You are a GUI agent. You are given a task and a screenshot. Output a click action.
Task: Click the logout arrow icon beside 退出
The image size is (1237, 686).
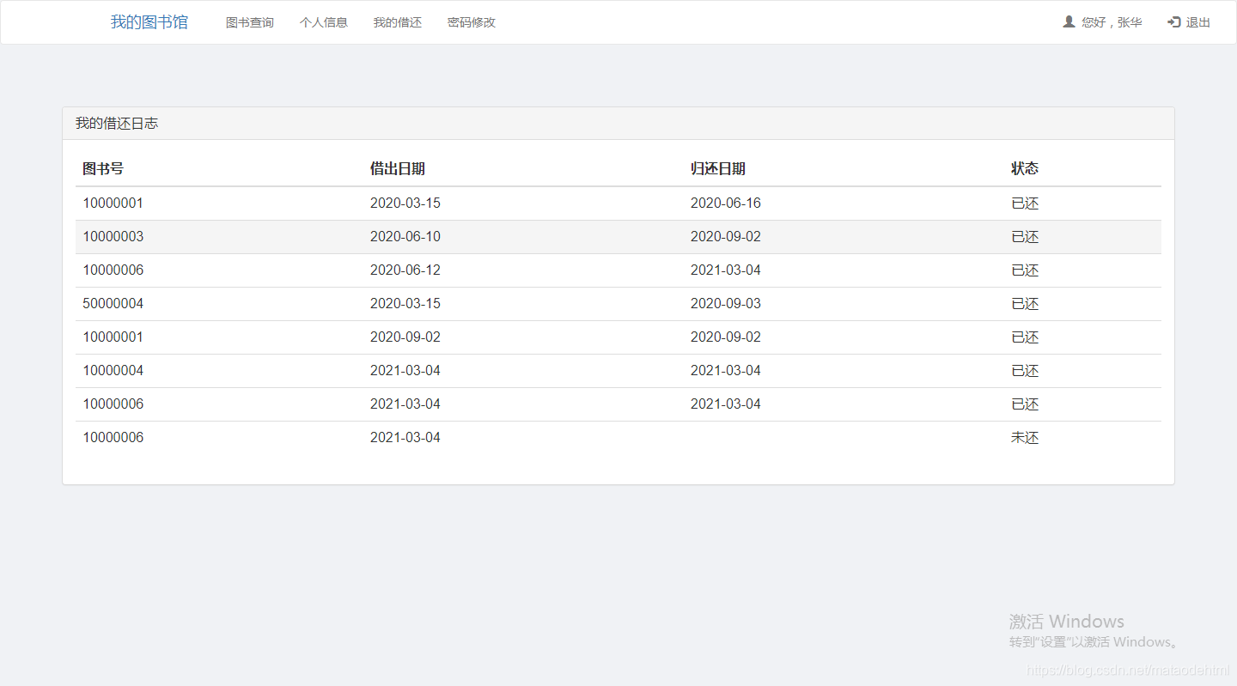point(1173,22)
